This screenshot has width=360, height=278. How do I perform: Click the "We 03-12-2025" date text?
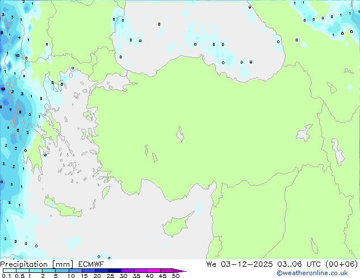tap(240, 264)
